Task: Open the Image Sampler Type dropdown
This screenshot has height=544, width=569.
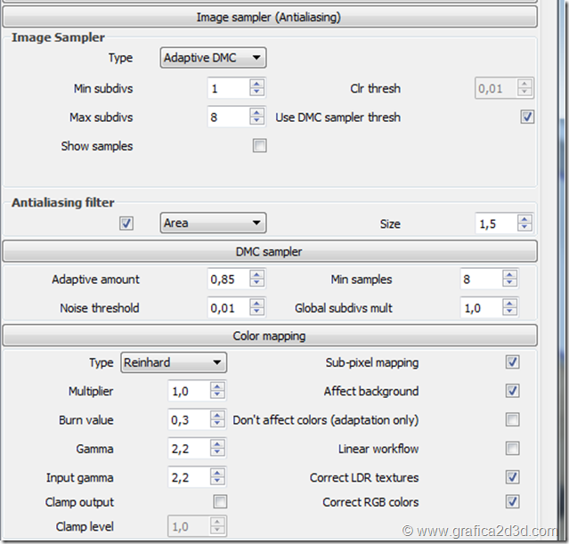Action: pos(214,59)
